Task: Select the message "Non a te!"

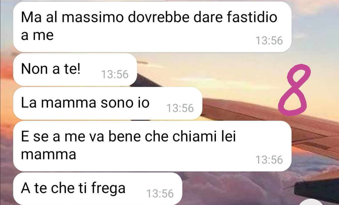Action: click(x=75, y=69)
